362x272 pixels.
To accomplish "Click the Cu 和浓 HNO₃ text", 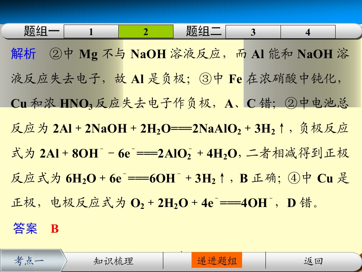I will coord(52,104).
